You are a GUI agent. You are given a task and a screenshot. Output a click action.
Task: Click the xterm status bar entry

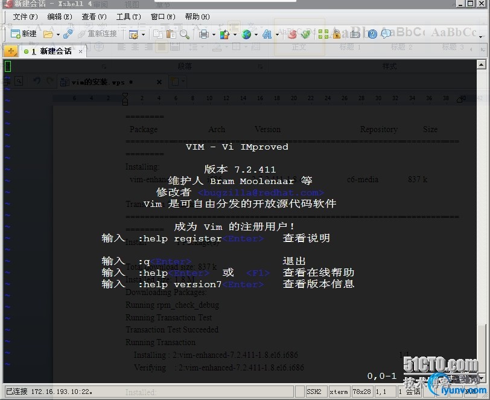click(339, 392)
